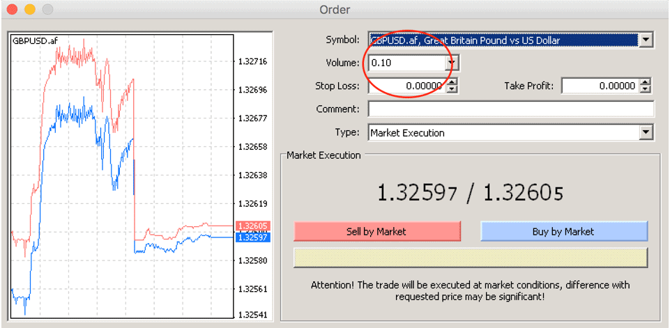Click the red 1.32605 ask price tag
Screen dimensions: 670x328
click(x=252, y=226)
